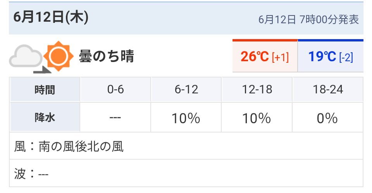Image resolution: width=372 pixels, height=193 pixels.
Task: Select the 曇のち晴 forecast text
Action: tap(107, 56)
